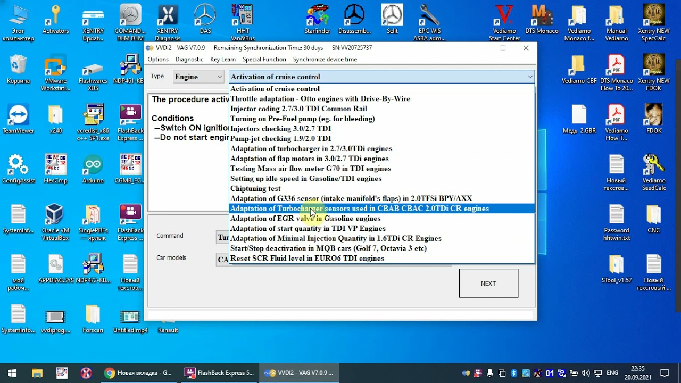
Task: Open the Untitled.mp4 video file
Action: [130, 319]
